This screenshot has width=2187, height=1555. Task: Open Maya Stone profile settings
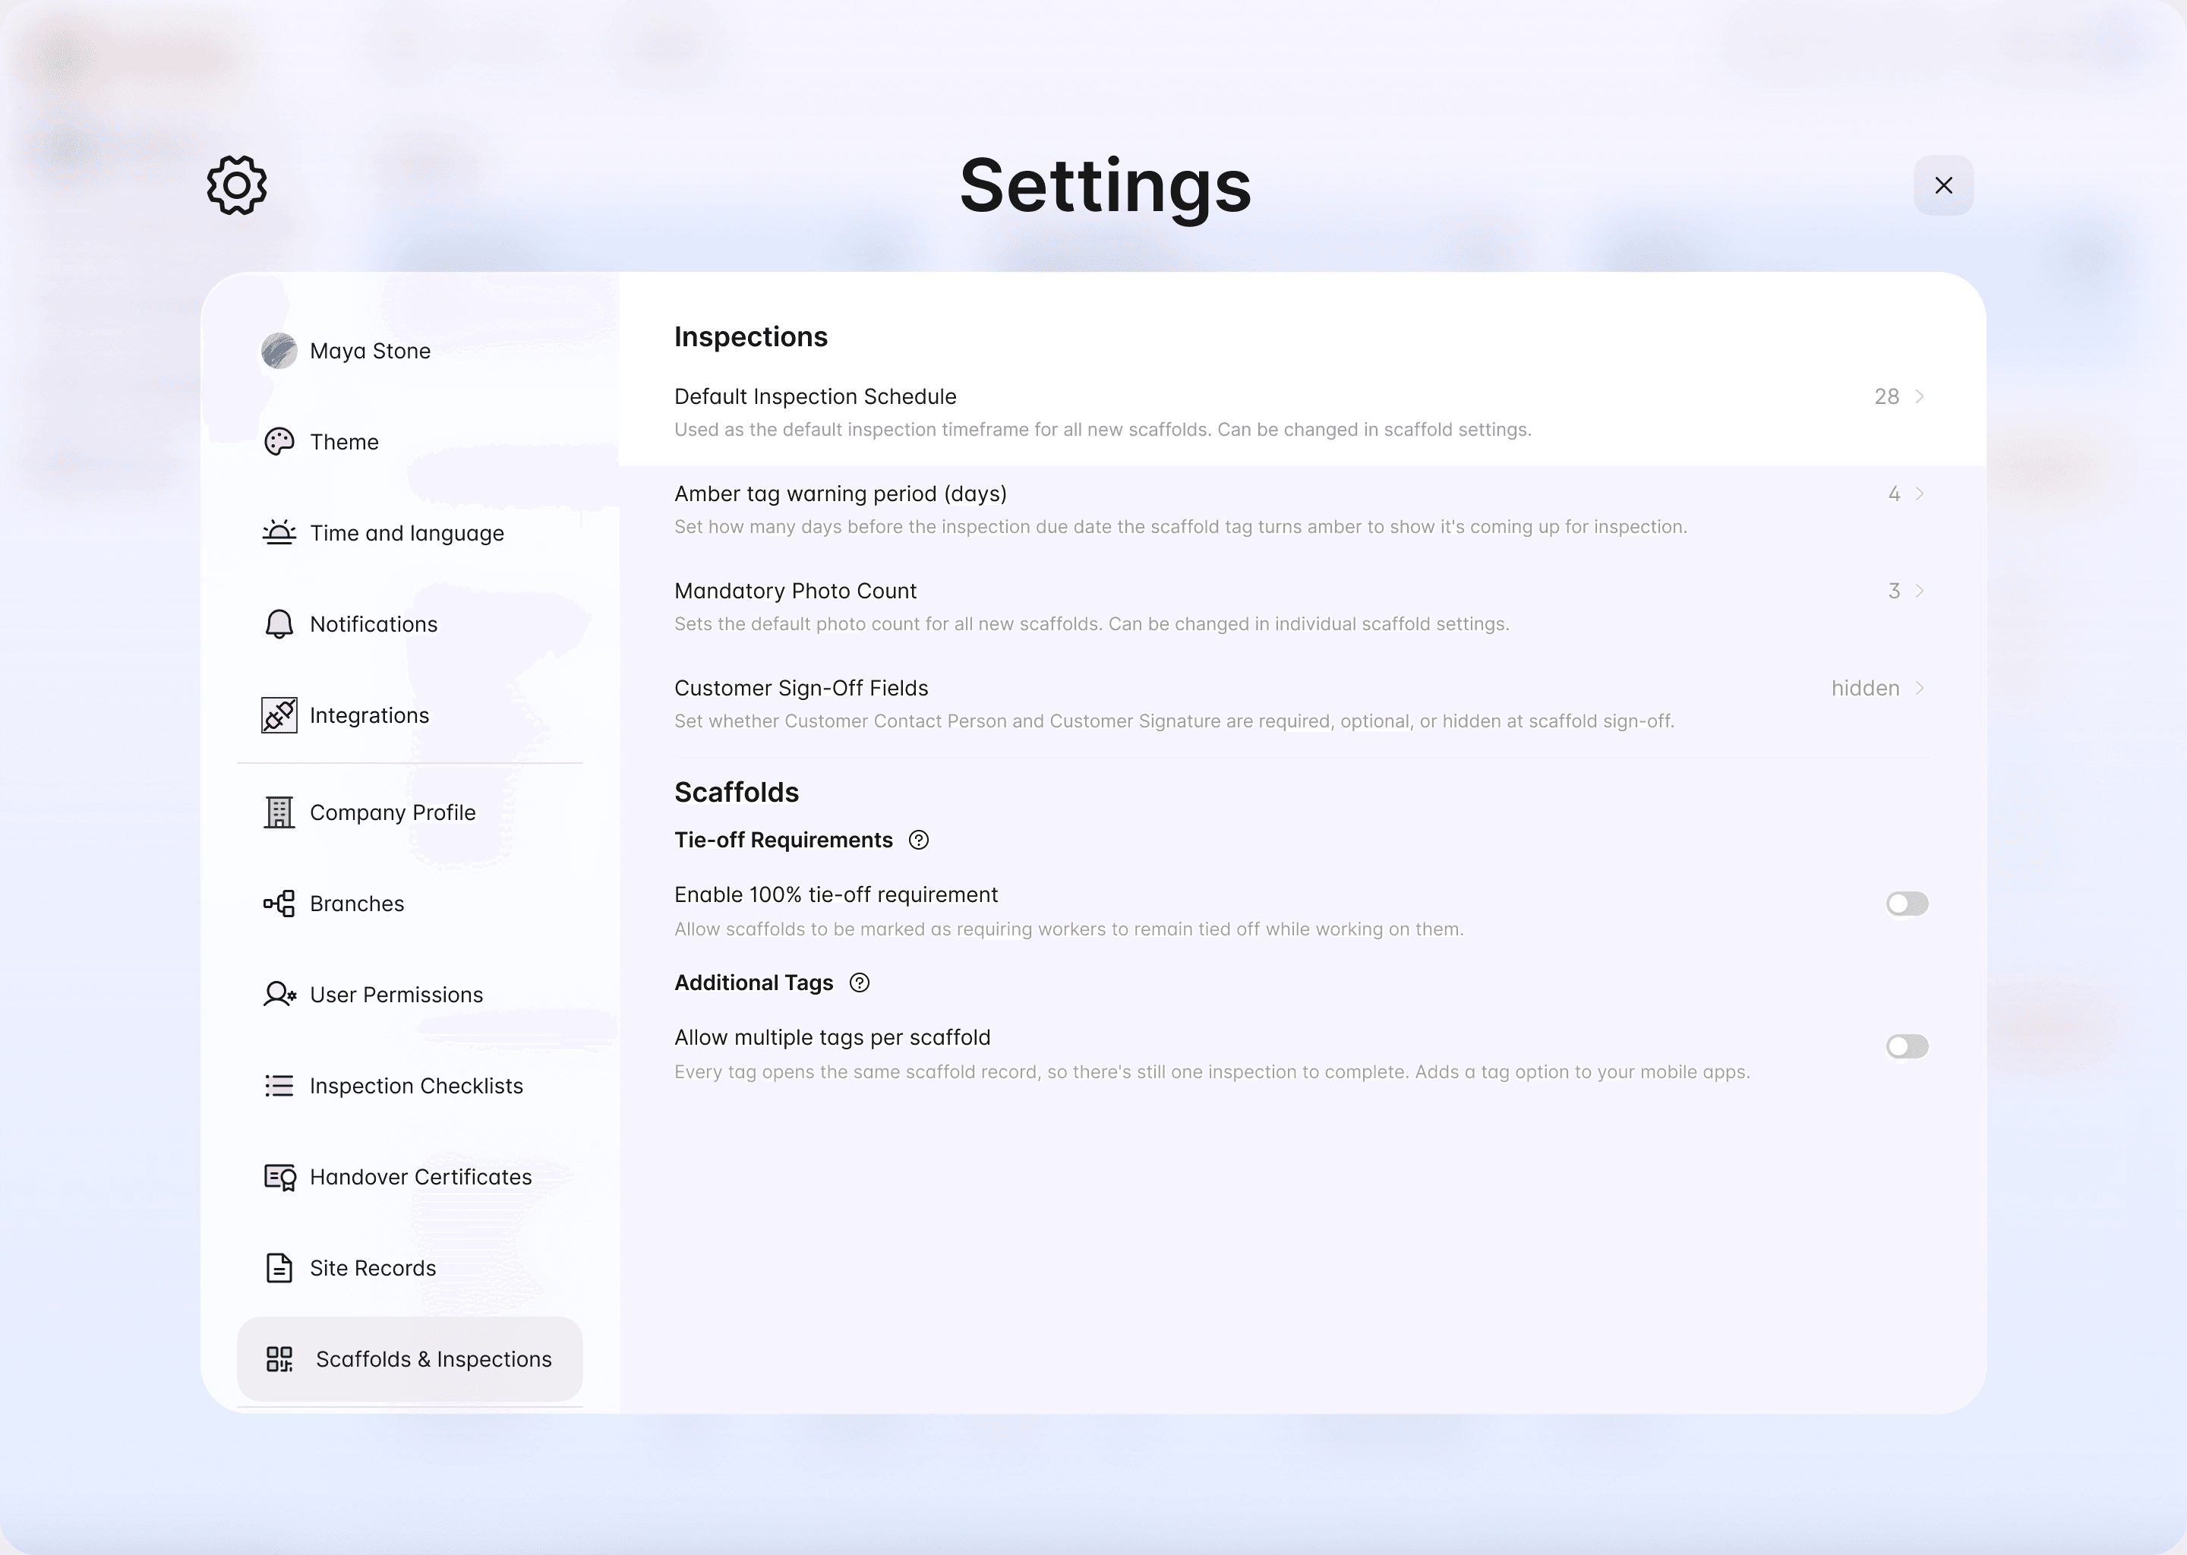click(x=410, y=351)
